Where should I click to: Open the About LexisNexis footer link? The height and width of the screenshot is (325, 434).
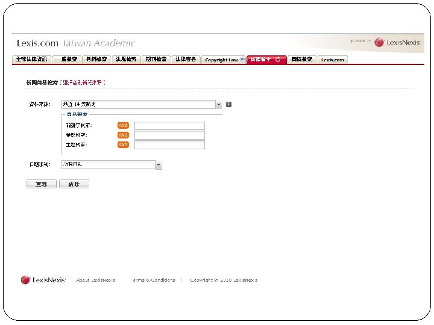coord(95,280)
